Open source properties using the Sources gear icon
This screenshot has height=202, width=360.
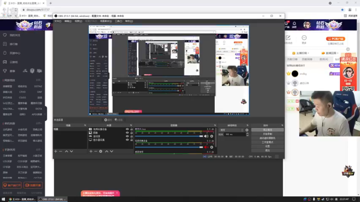click(x=101, y=151)
